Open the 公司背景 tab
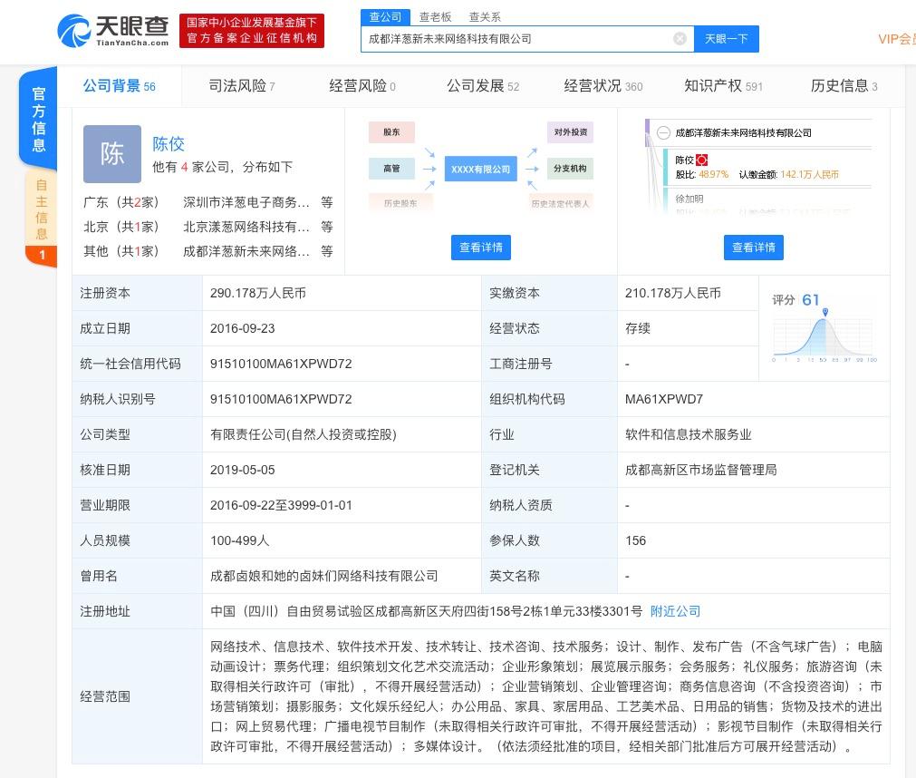 120,86
